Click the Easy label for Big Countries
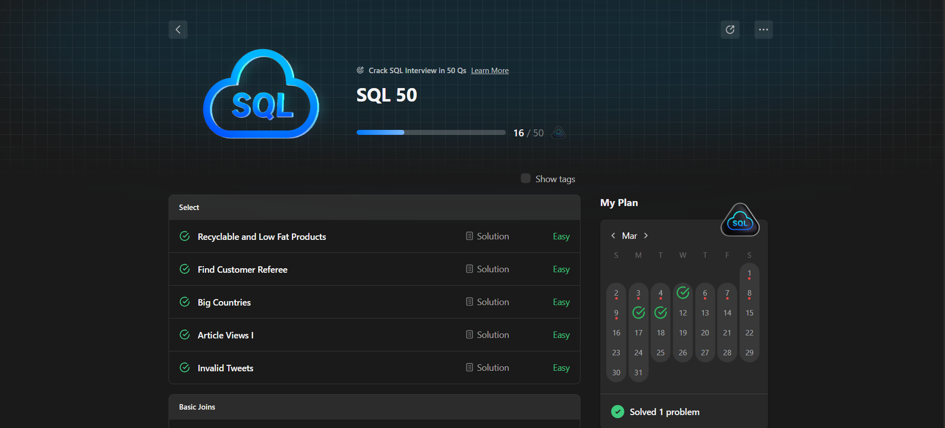945x428 pixels. coord(561,302)
